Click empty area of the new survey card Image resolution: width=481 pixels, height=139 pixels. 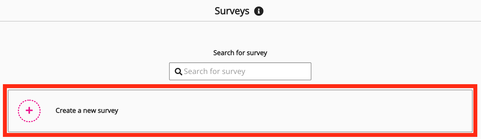click(x=290, y=111)
